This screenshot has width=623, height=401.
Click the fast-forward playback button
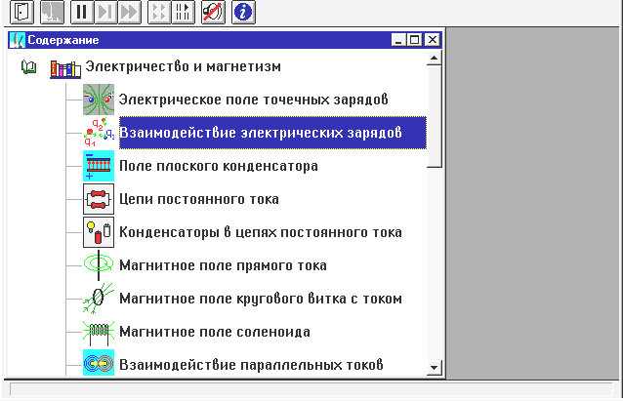tap(129, 13)
